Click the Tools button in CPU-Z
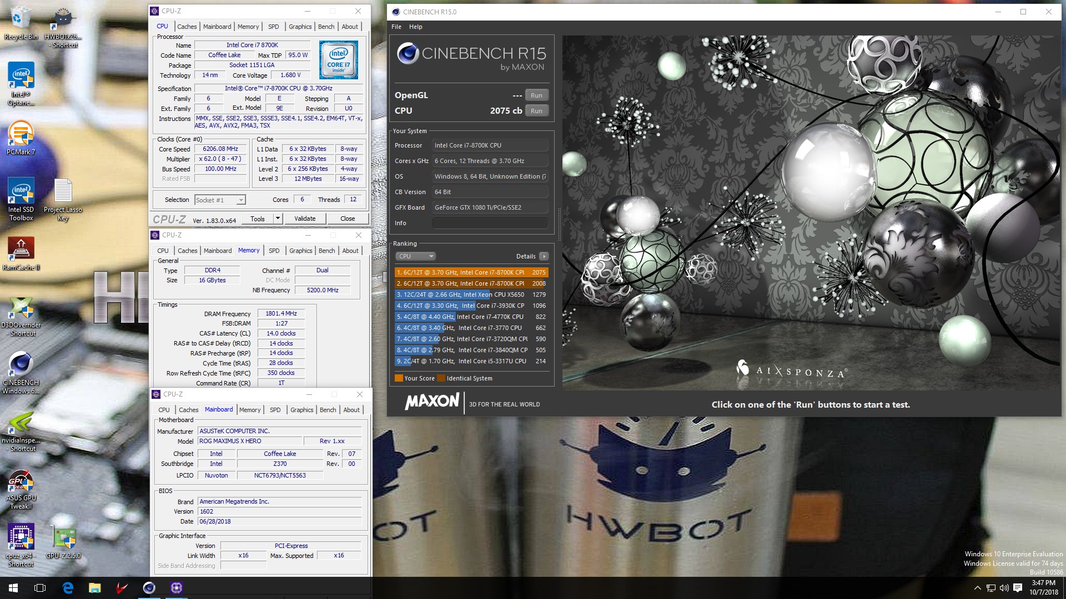The width and height of the screenshot is (1066, 599). [x=258, y=219]
